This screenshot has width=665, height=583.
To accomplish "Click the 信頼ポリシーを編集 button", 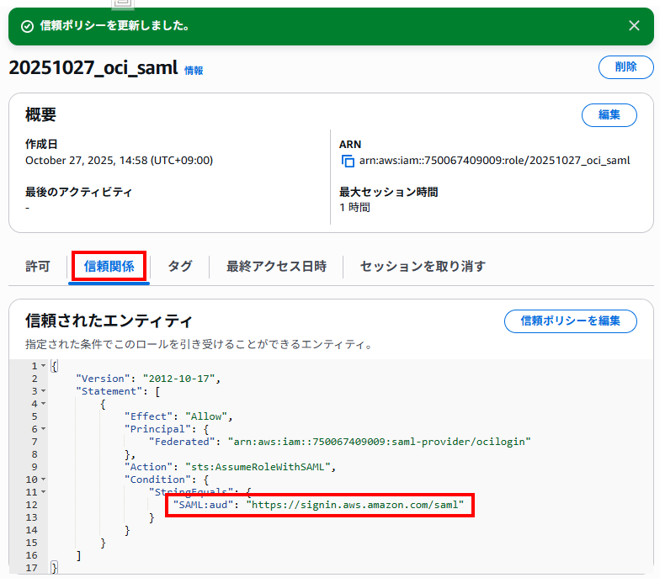I will pyautogui.click(x=570, y=321).
